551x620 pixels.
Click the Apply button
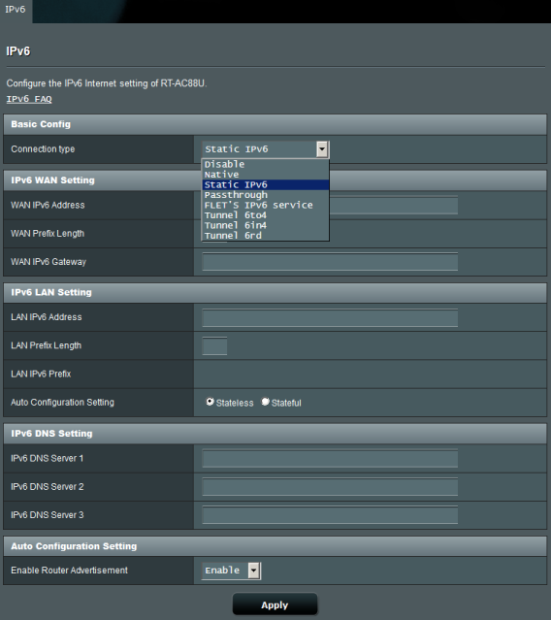tap(275, 604)
